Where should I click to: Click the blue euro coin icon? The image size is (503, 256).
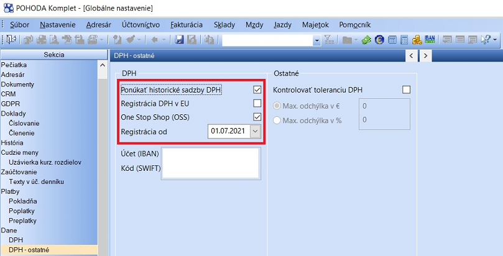[379, 40]
